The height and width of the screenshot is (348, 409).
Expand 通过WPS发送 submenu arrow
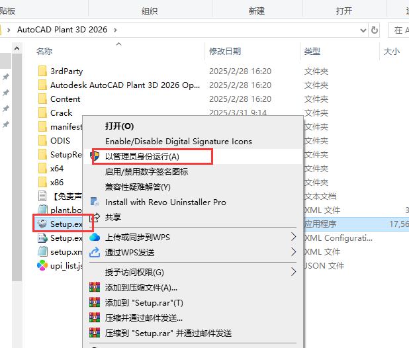pos(293,252)
